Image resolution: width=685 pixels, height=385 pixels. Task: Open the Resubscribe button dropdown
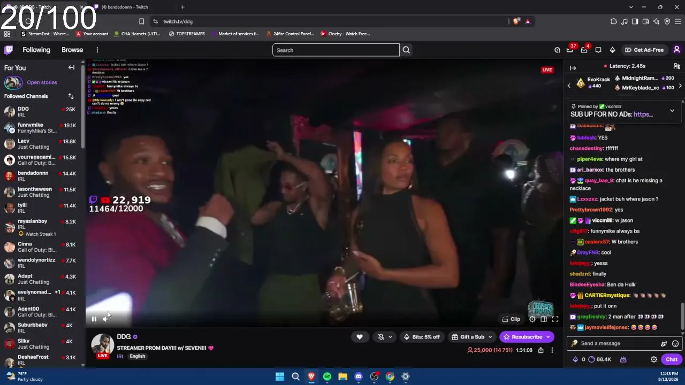click(548, 337)
